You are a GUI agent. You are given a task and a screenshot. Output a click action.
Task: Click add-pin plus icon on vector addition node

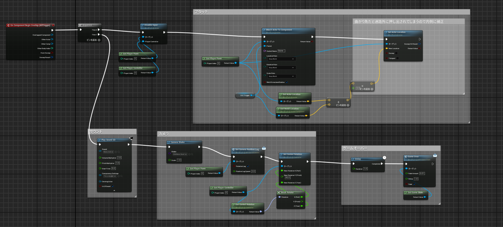tap(348, 105)
